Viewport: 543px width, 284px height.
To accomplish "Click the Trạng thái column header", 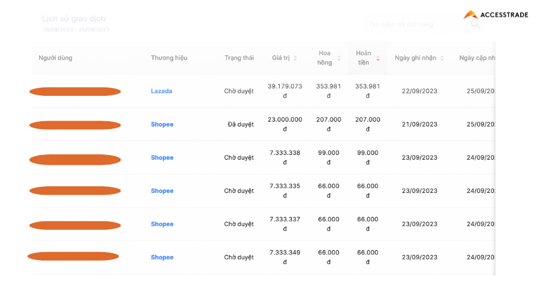I will [239, 58].
